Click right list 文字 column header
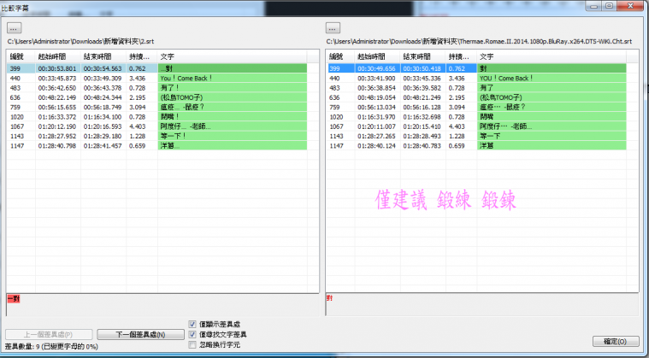Screen dimensions: 649x358 (552, 56)
